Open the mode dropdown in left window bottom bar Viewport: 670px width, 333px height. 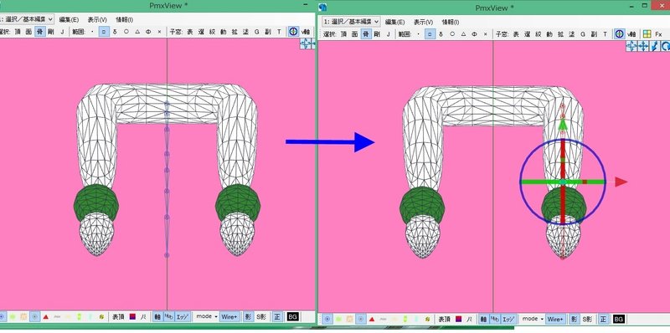[206, 317]
